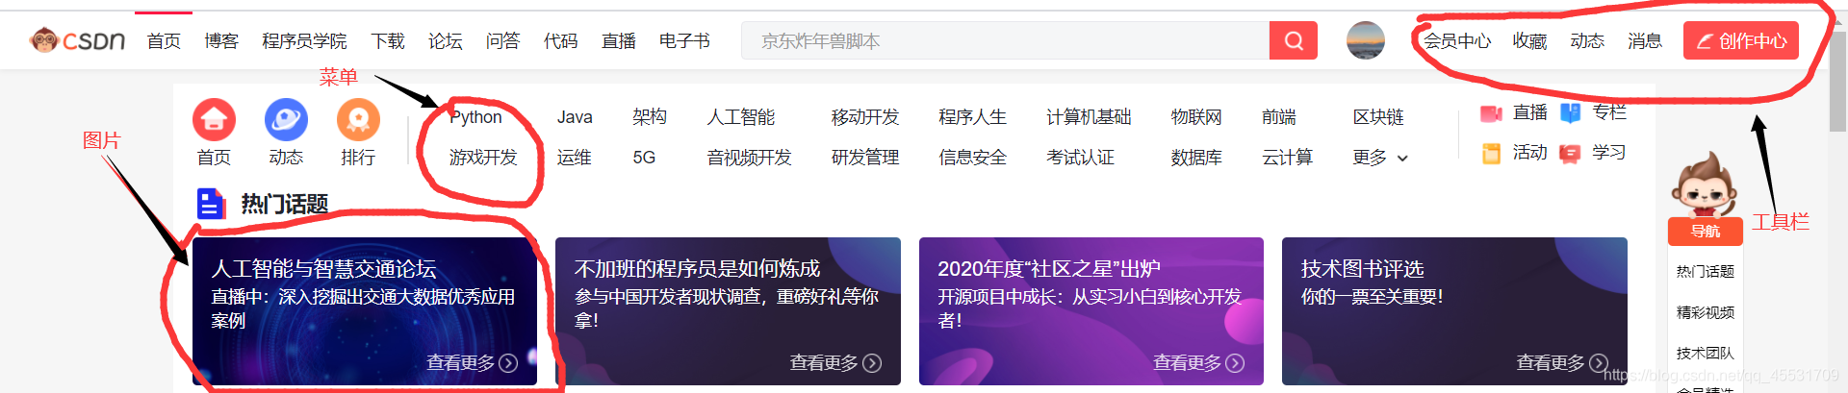
Task: Click arrow icon on 不加班的程序员 card
Action: (872, 363)
